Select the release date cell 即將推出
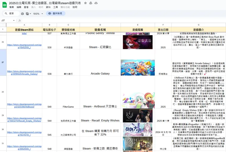226x152 pixels. pos(163,62)
